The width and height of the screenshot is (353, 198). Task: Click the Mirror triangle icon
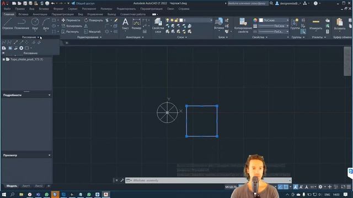click(86, 26)
